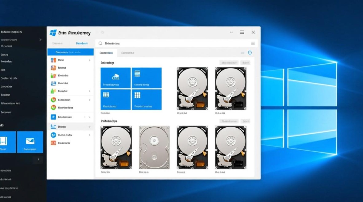This screenshot has height=202, width=363.
Task: Click the PowerPoint-style icon at the bottom of the sidebar
Action: point(53,143)
